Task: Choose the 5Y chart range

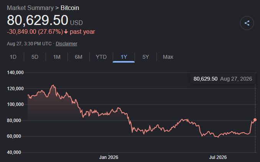Action: click(146, 57)
